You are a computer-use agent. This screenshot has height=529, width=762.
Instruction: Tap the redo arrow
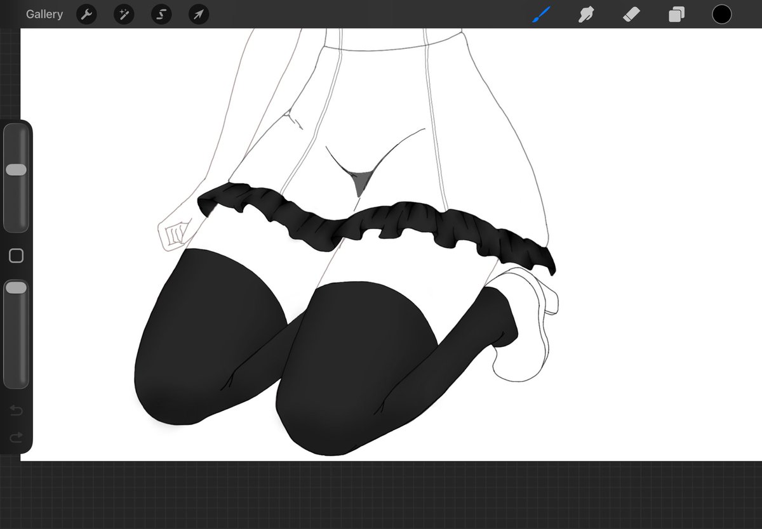click(x=17, y=437)
